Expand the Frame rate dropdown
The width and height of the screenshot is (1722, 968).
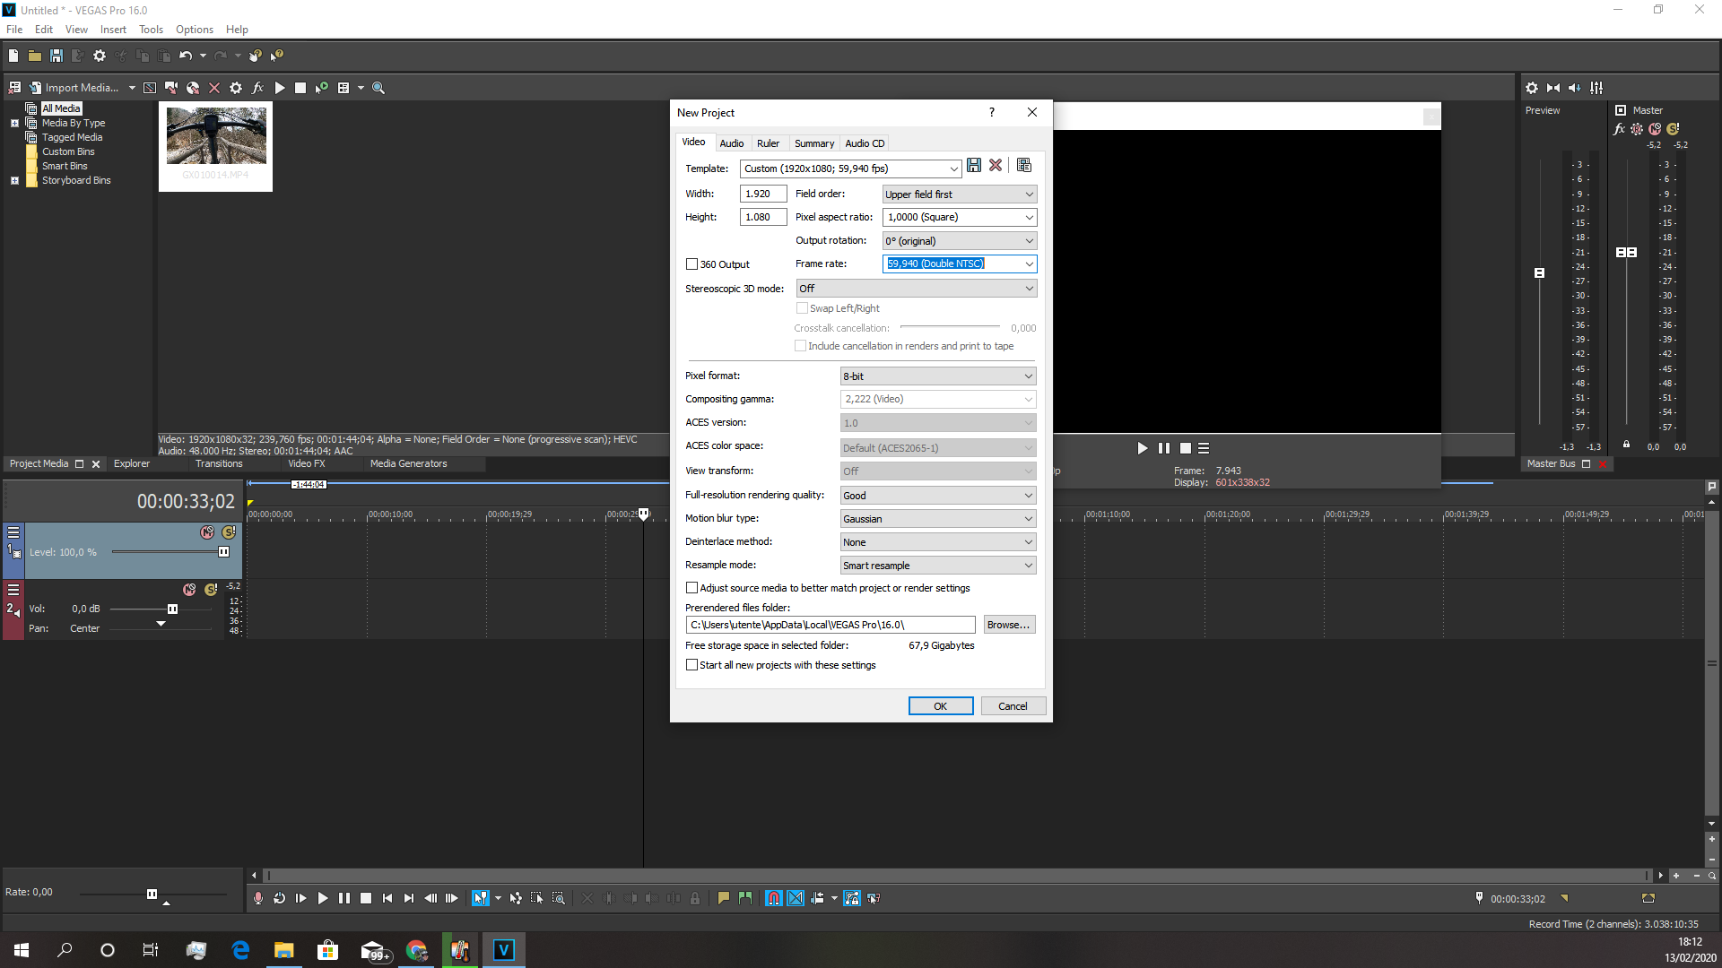(x=1027, y=264)
